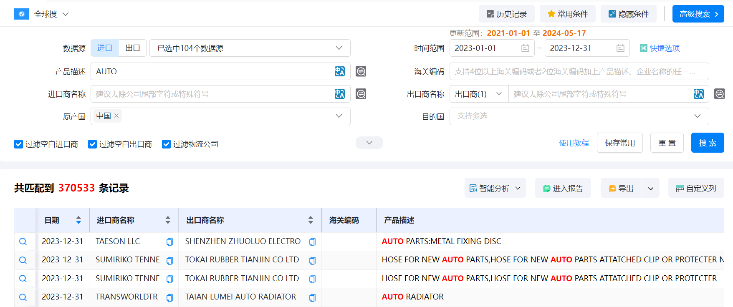This screenshot has height=307, width=733.
Task: Click AUTO PARTS:METAL FIXING DISC description
Action: point(441,241)
